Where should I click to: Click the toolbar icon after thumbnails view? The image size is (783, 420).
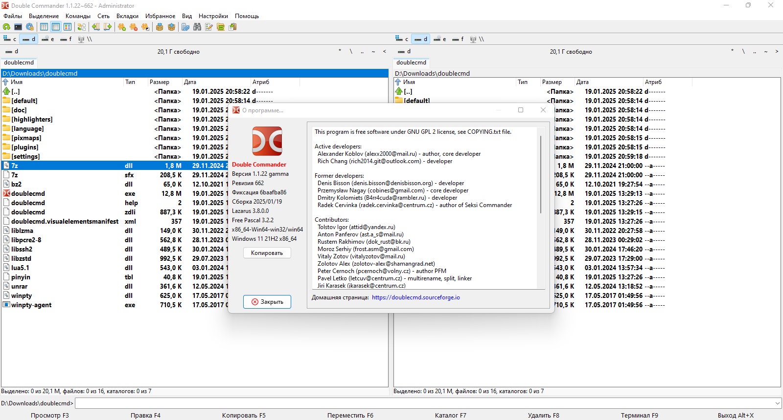[82, 27]
